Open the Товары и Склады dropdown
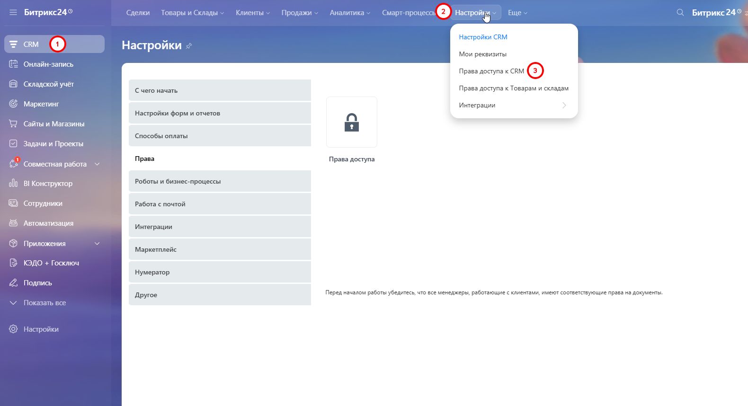This screenshot has width=748, height=406. (x=192, y=13)
